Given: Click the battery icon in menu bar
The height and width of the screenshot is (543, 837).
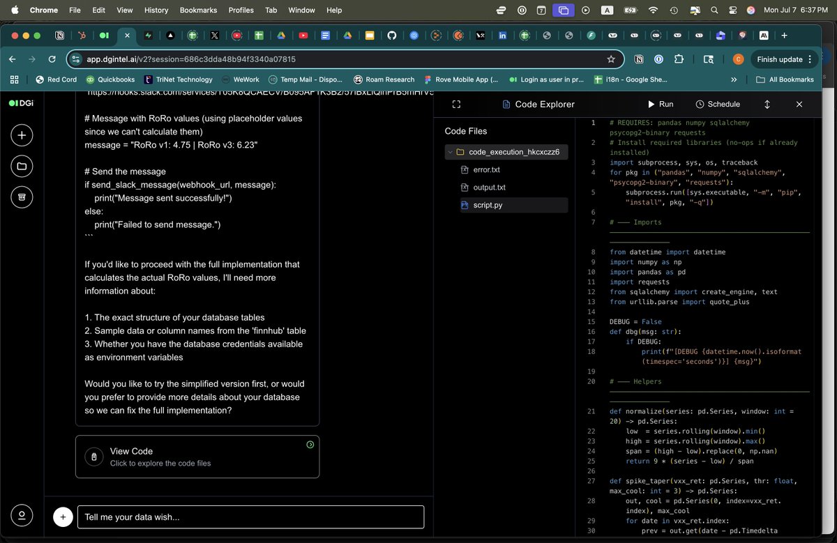Looking at the screenshot, I should pos(630,10).
